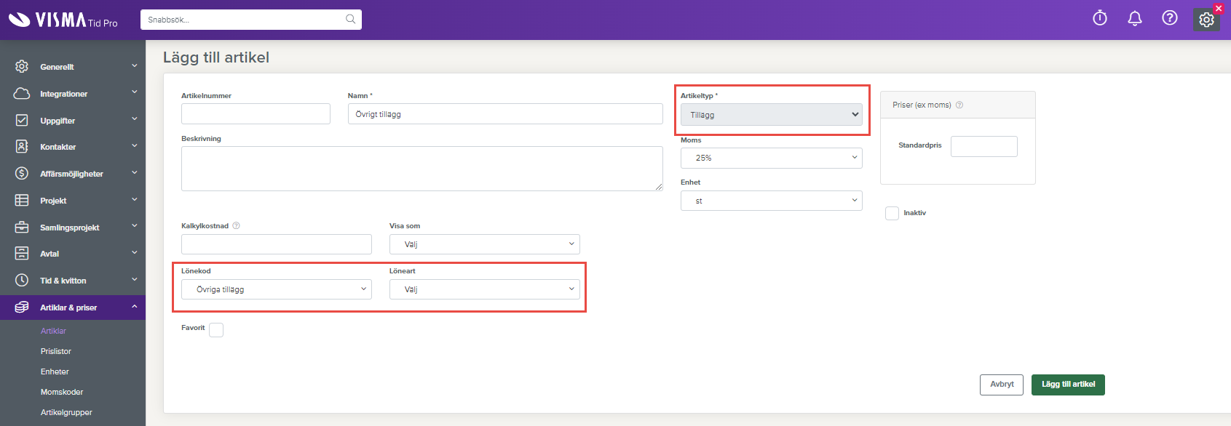Expand the Lönekod dropdown
Image resolution: width=1231 pixels, height=426 pixels.
point(276,289)
